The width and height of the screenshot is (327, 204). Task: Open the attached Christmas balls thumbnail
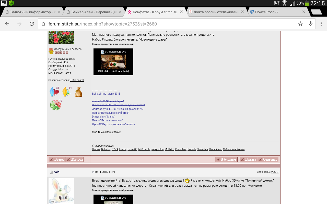(x=113, y=62)
